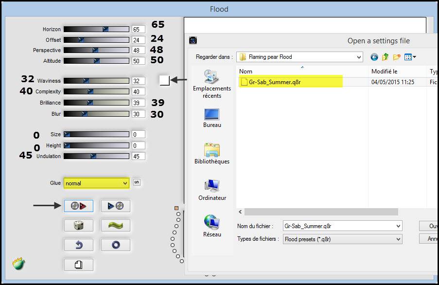This screenshot has width=439, height=285.
Task: Expand the Regarder dans folder dropdown
Action: click(359, 57)
